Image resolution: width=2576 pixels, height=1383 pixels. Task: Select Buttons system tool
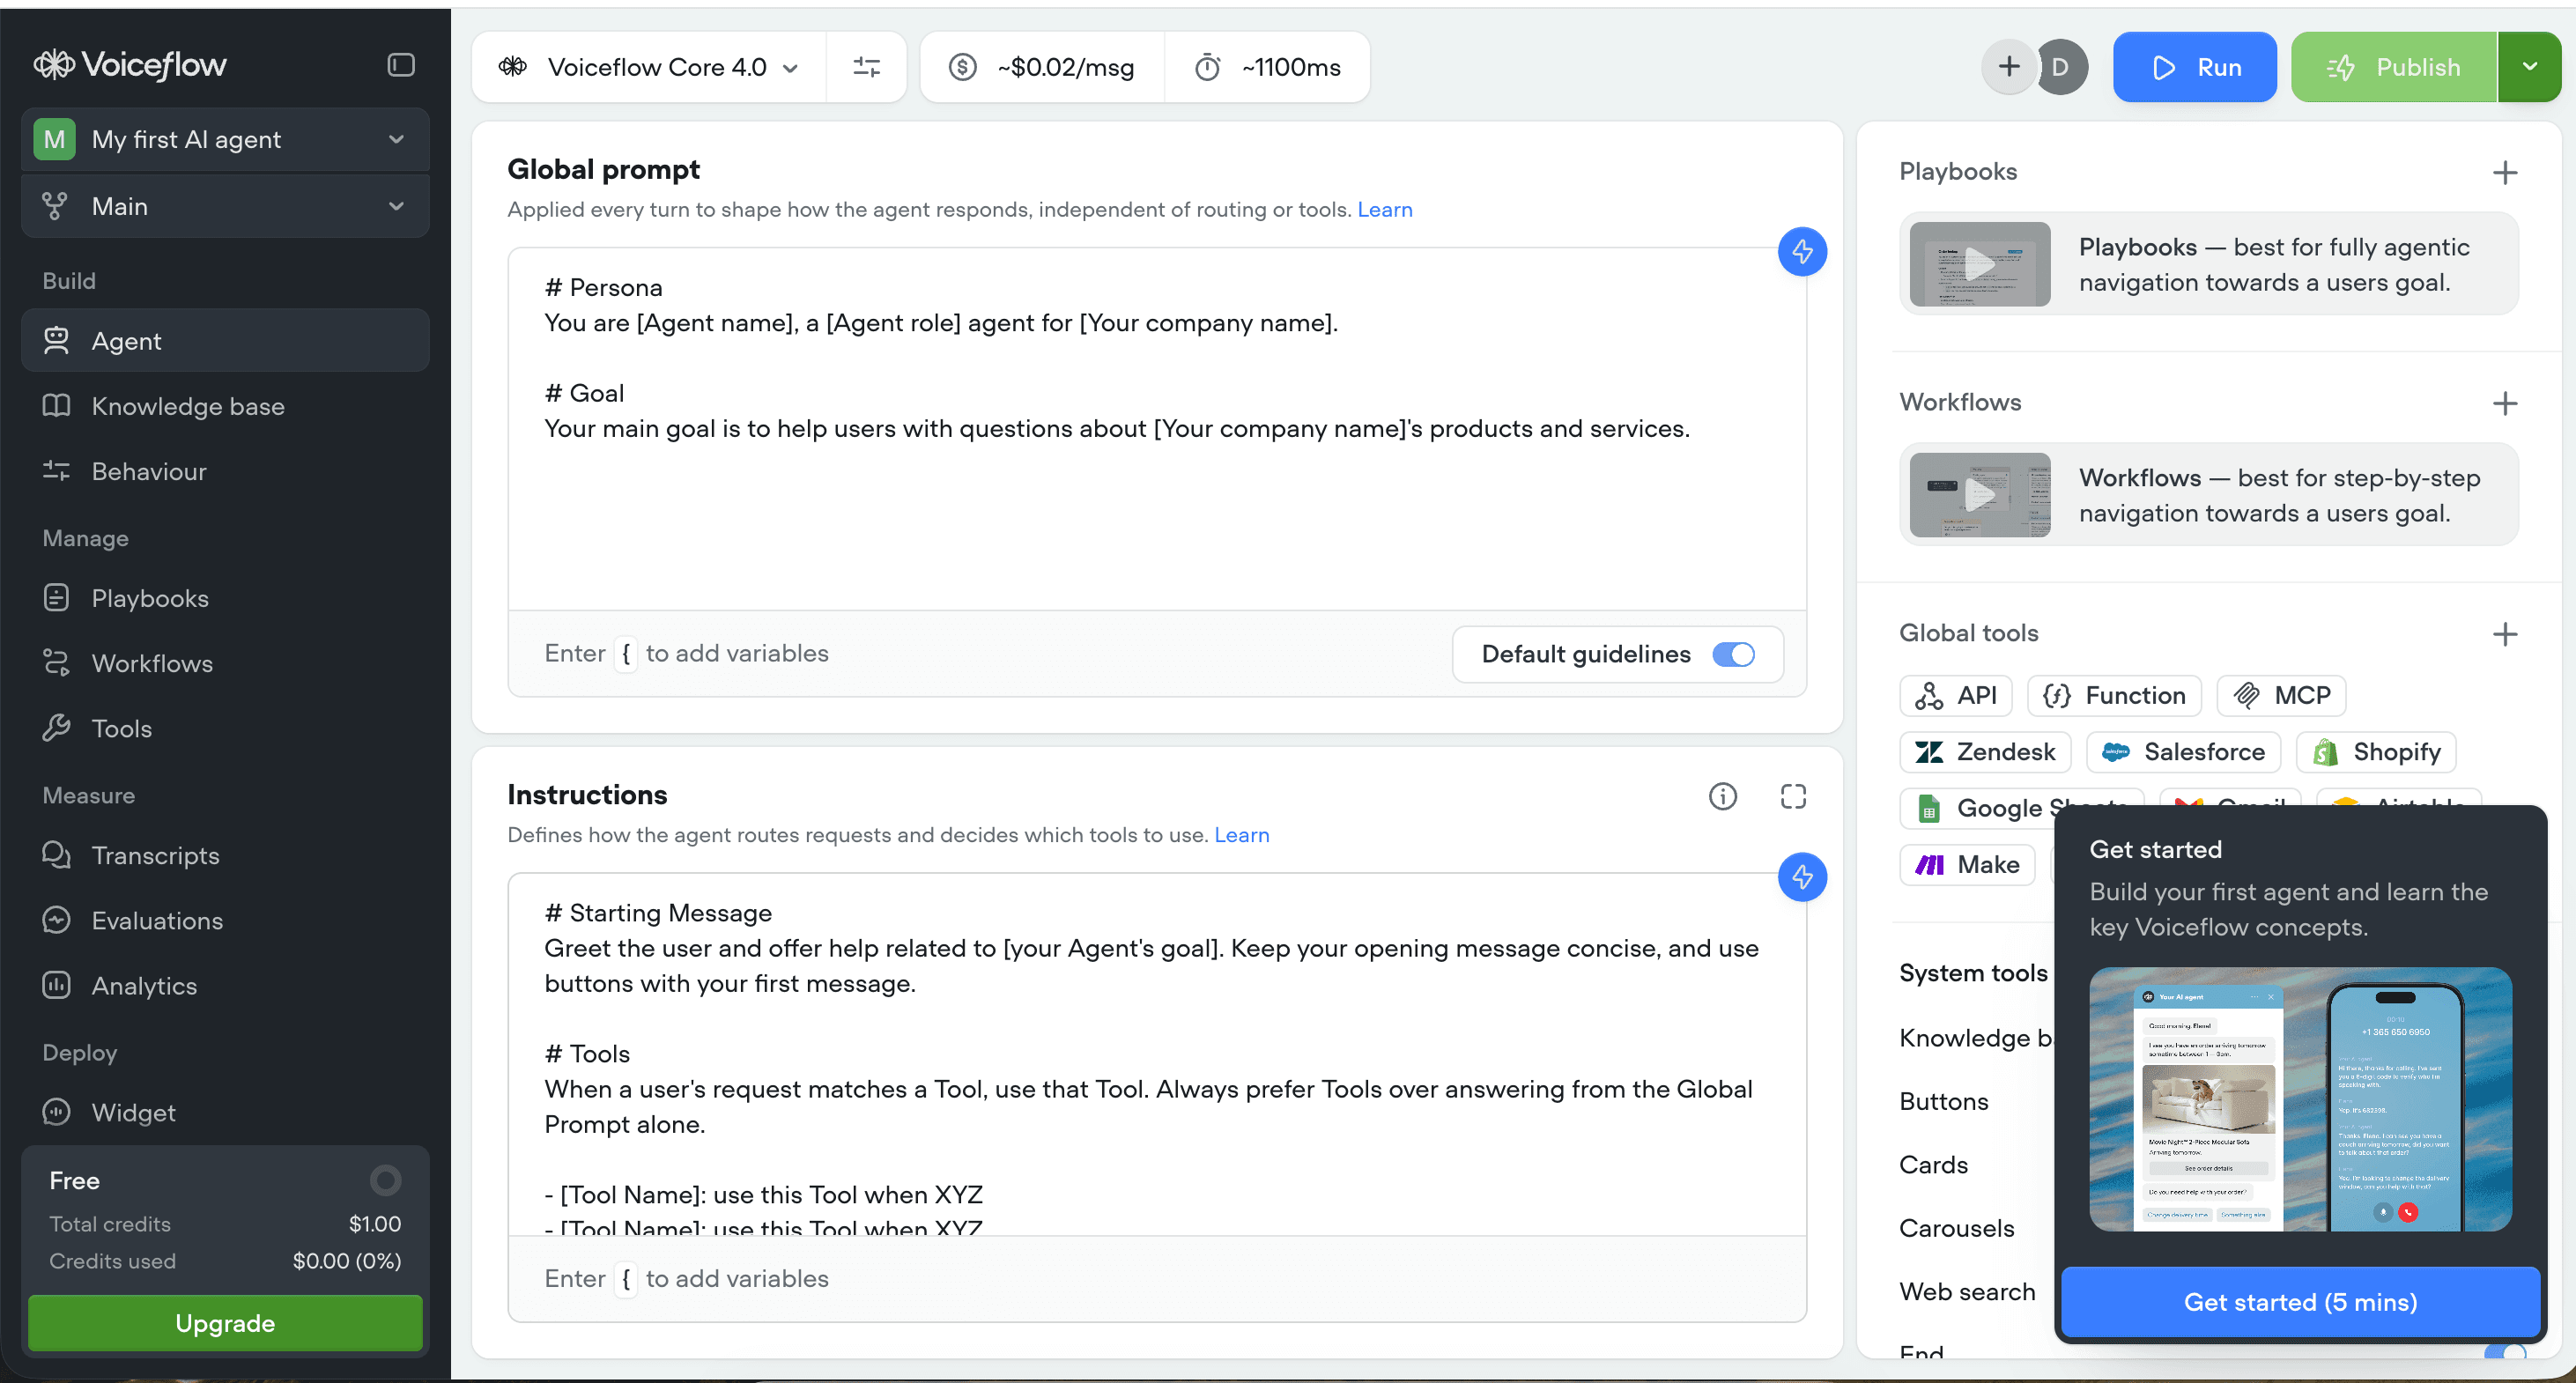click(1943, 1101)
